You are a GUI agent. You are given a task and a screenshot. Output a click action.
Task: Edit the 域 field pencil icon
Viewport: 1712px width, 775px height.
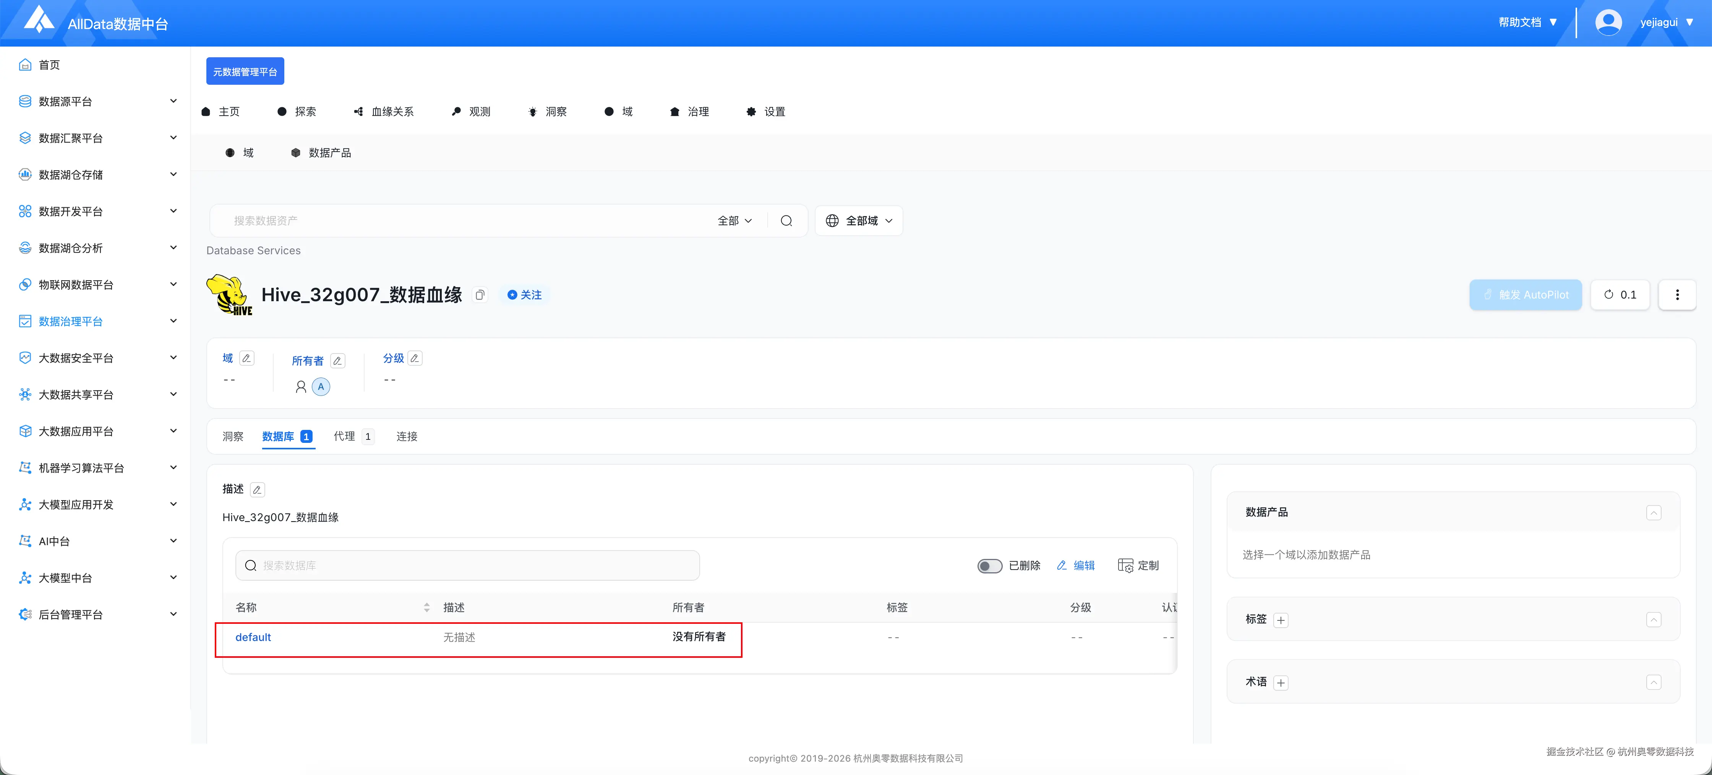click(246, 358)
